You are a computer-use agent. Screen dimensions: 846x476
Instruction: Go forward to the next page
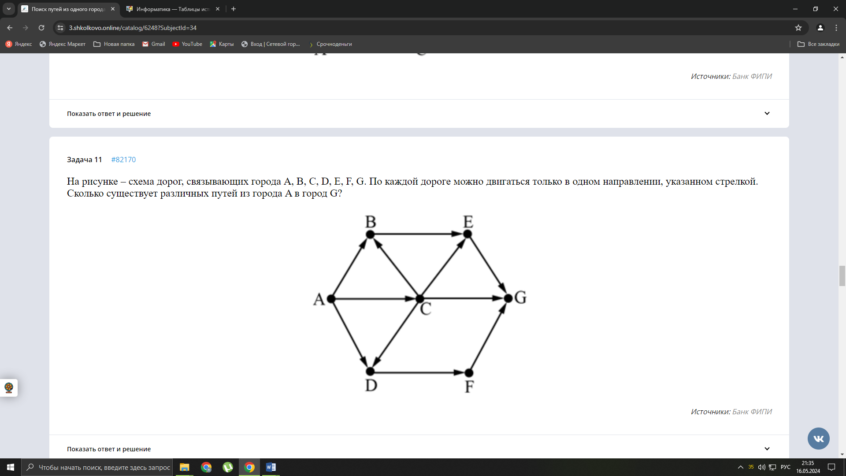tap(26, 28)
